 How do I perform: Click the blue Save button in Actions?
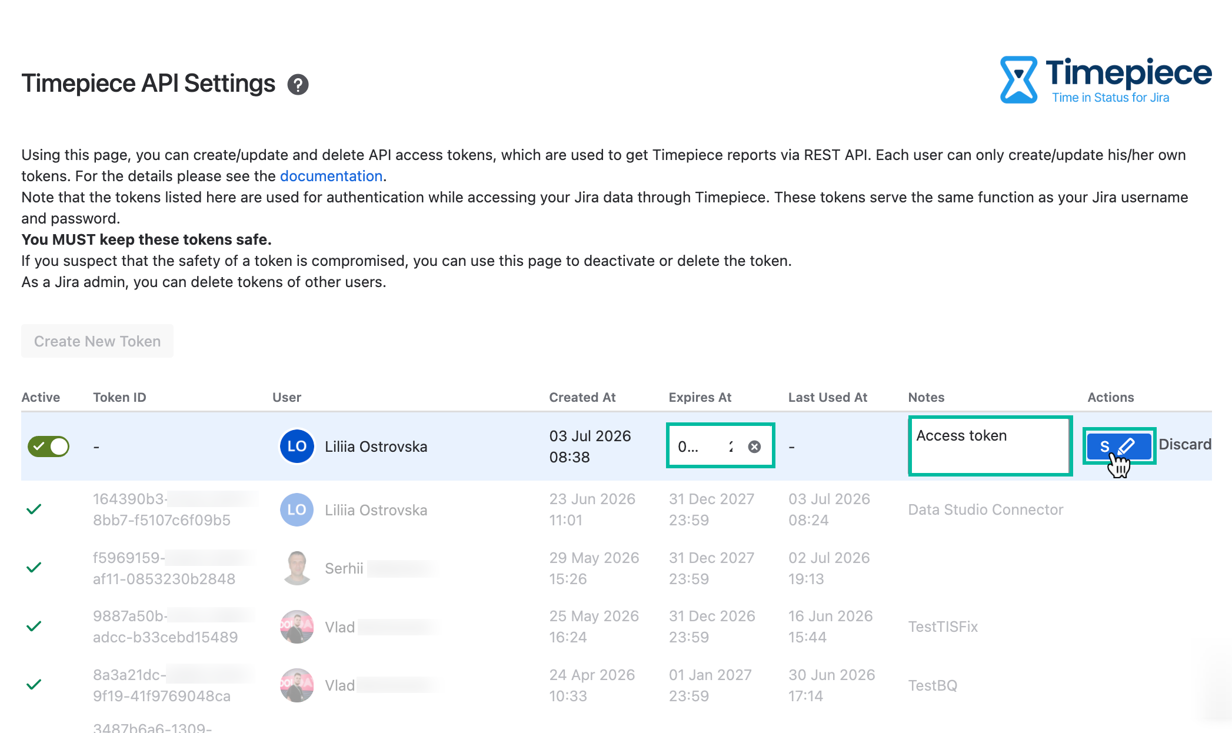(x=1118, y=446)
